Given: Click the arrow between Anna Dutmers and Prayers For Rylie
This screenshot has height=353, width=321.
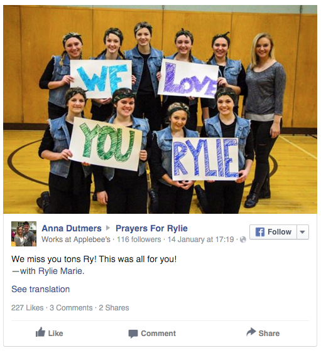Looking at the screenshot, I should click(x=108, y=228).
